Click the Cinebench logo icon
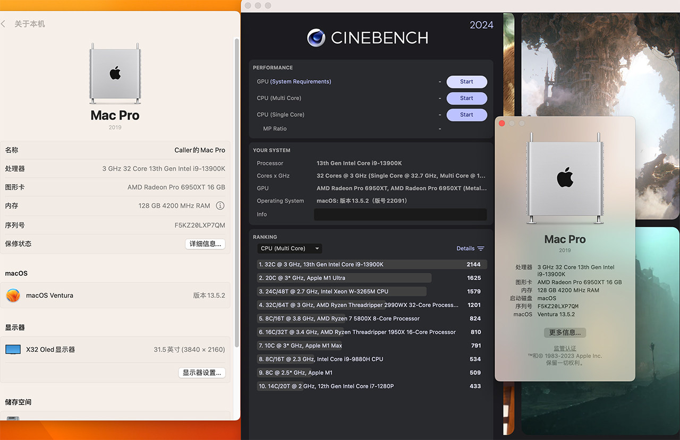 click(316, 38)
